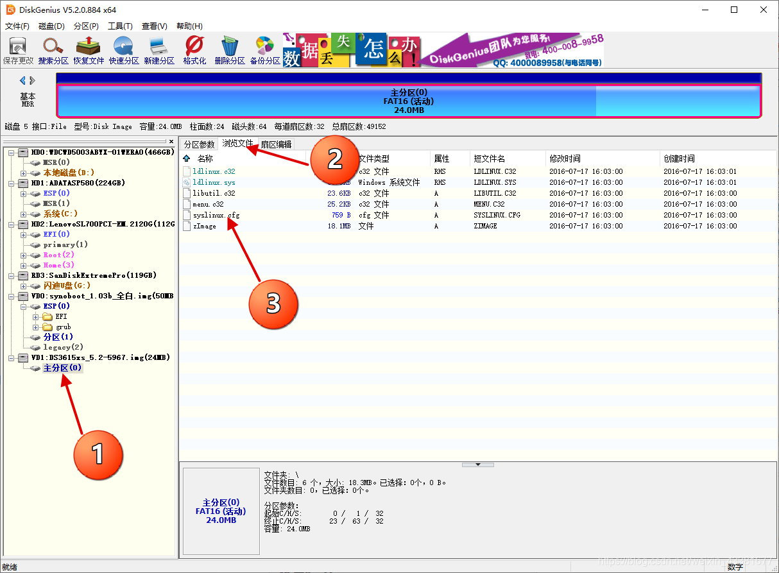Go to previous disk with left arrow

click(22, 80)
